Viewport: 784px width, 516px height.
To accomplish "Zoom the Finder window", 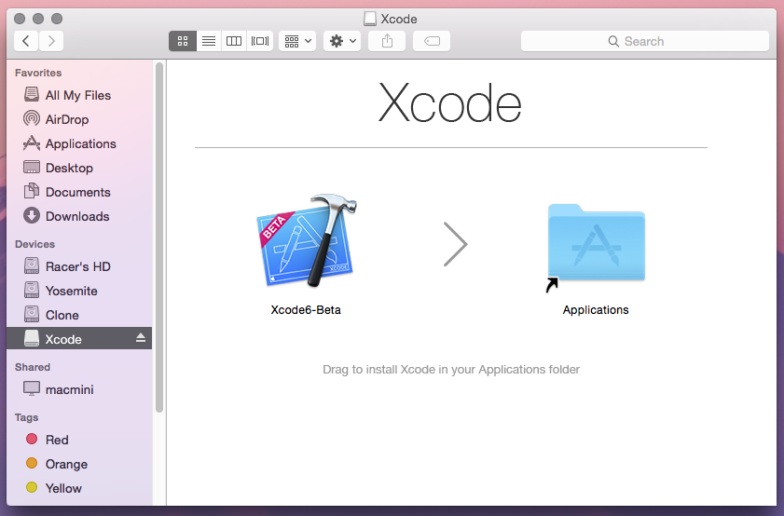I will coord(57,19).
